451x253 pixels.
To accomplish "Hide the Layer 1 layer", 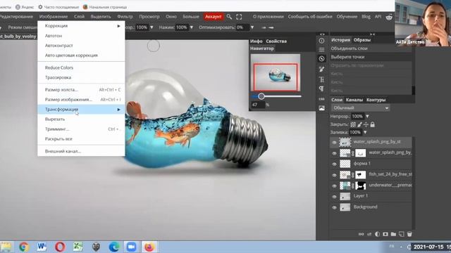I will [x=334, y=197].
